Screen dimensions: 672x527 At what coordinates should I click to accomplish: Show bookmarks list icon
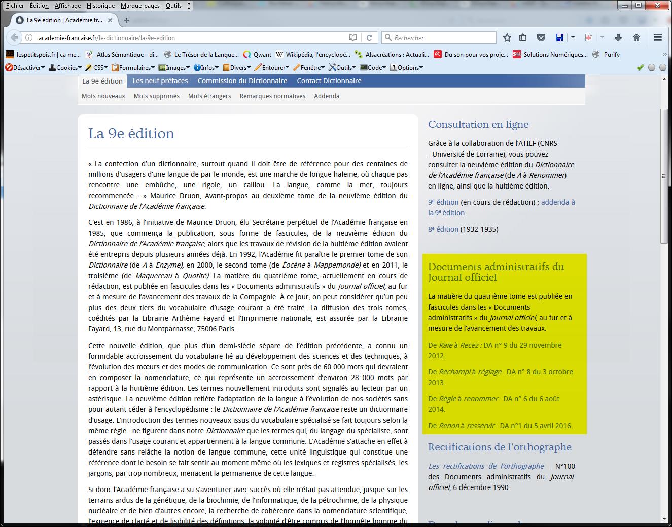click(523, 37)
